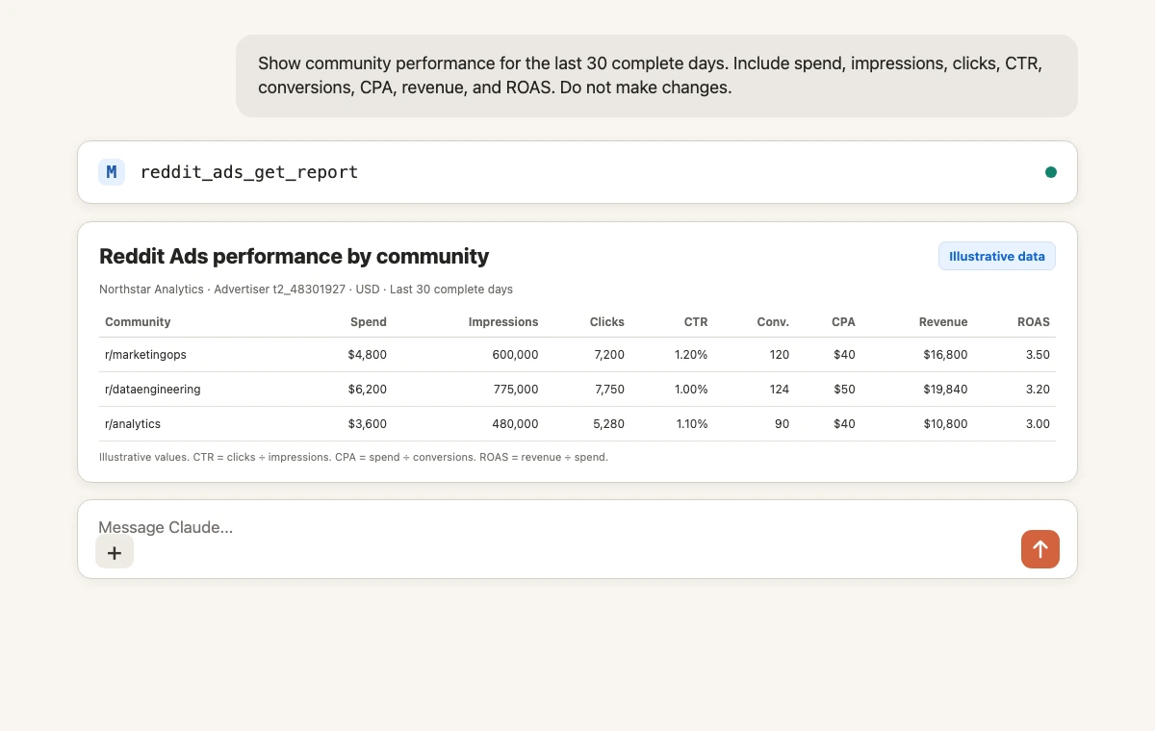This screenshot has height=731, width=1155.
Task: Click revenue value $10,800
Action: tap(945, 424)
